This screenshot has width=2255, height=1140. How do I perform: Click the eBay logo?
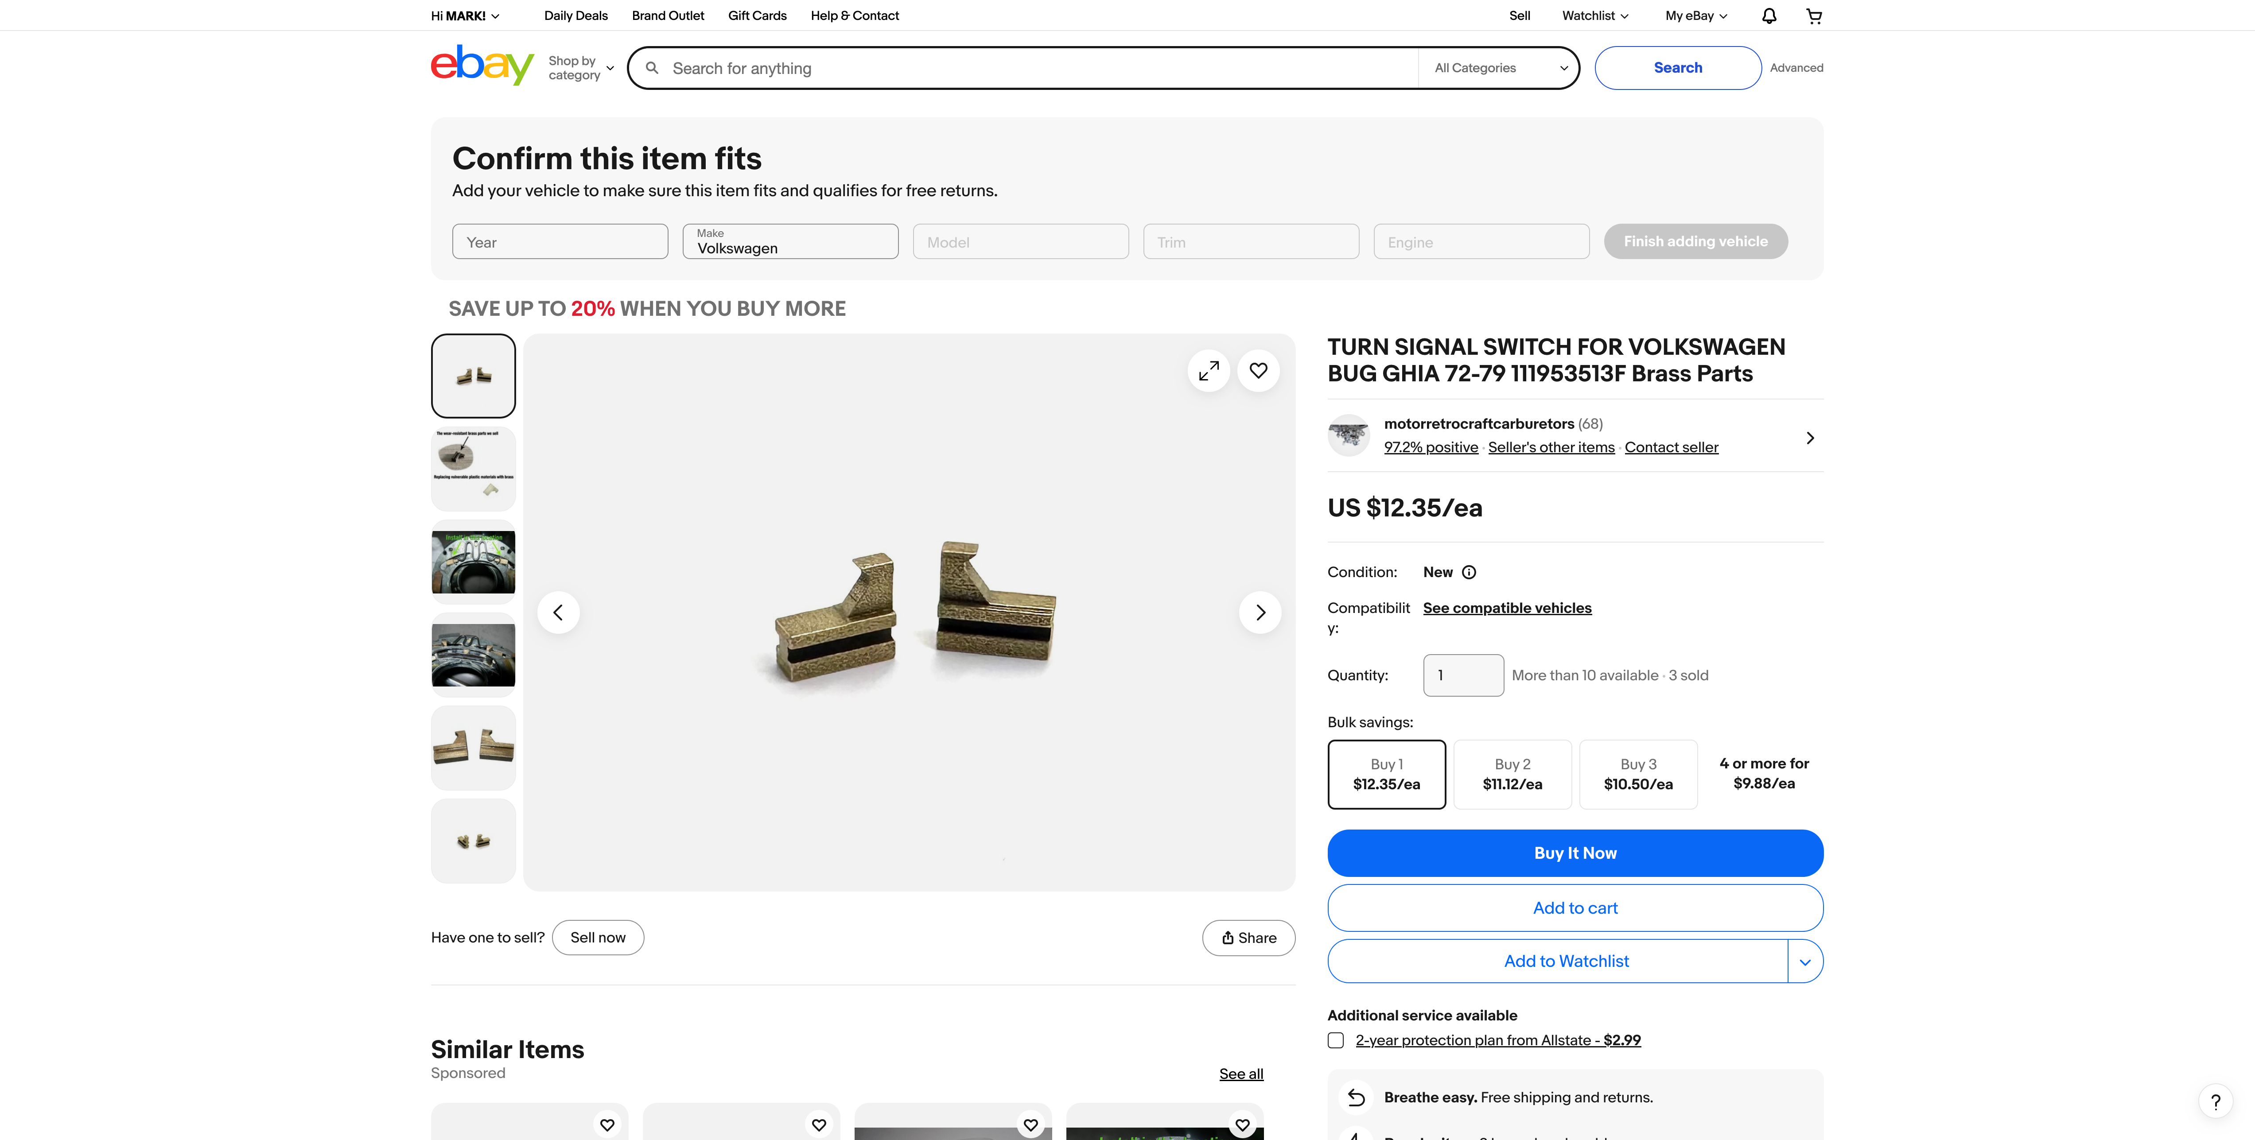(482, 66)
